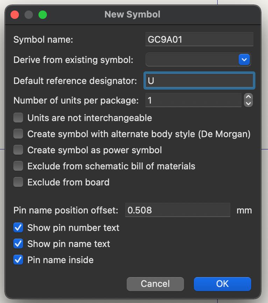
Task: Check alternate body style (De Morgan) option
Action: pos(18,134)
